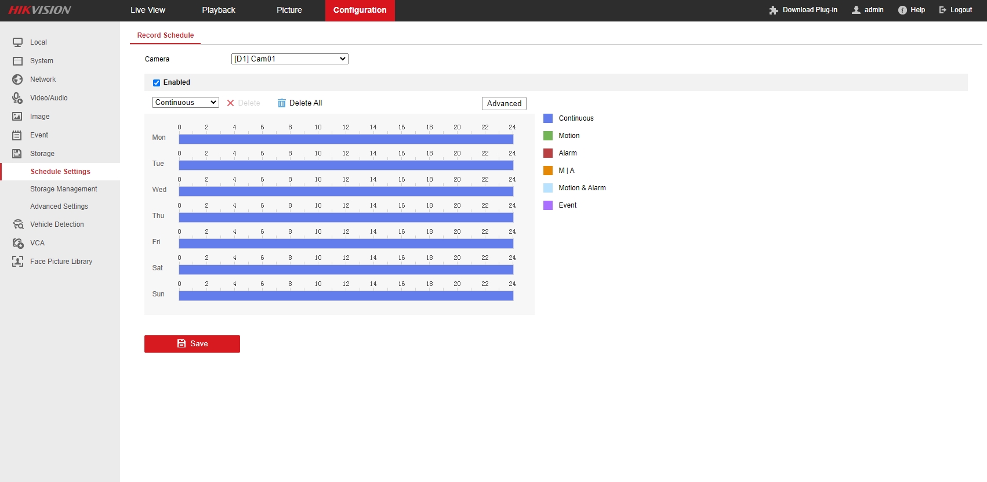Click the Video/Audio icon in sidebar
Viewport: 987px width, 482px height.
tap(17, 98)
